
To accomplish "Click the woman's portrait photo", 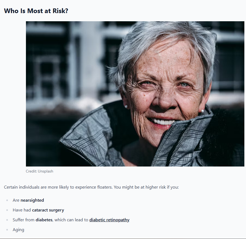I will click(135, 94).
